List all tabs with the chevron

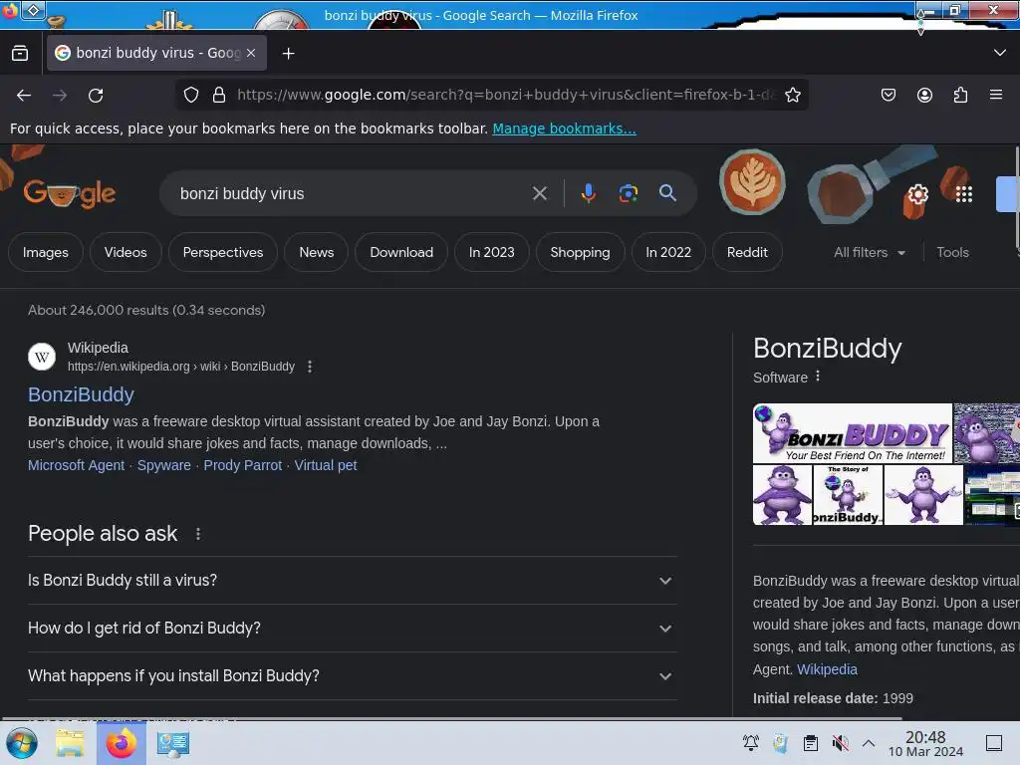[1000, 53]
